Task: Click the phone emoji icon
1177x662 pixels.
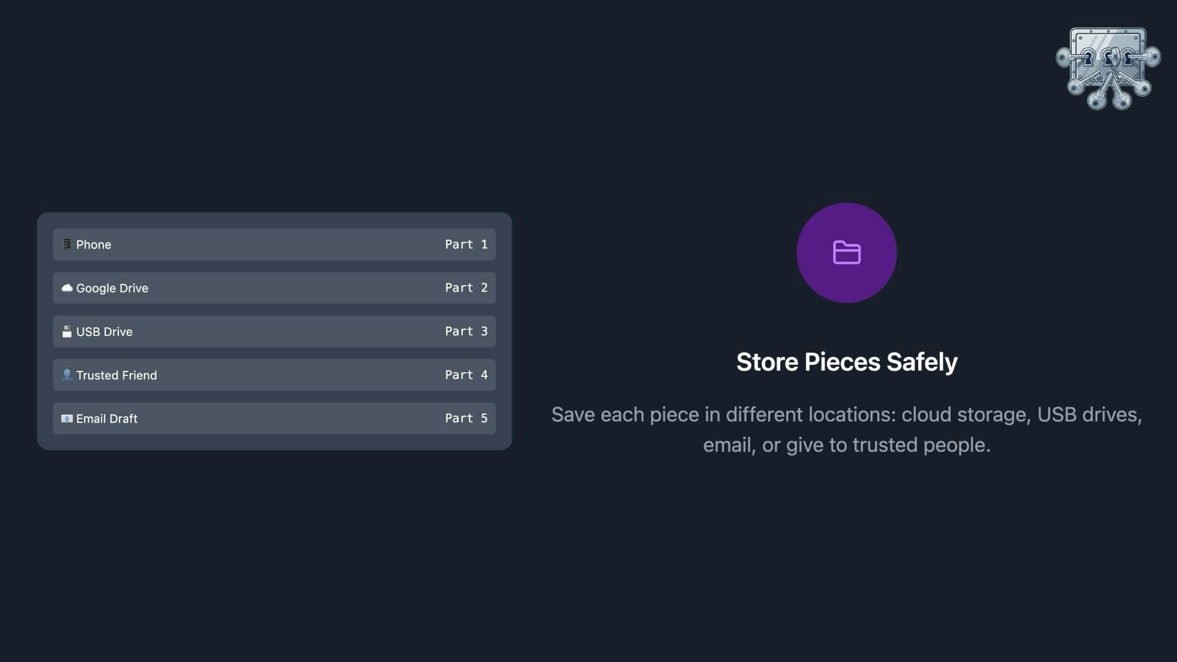Action: (x=67, y=245)
